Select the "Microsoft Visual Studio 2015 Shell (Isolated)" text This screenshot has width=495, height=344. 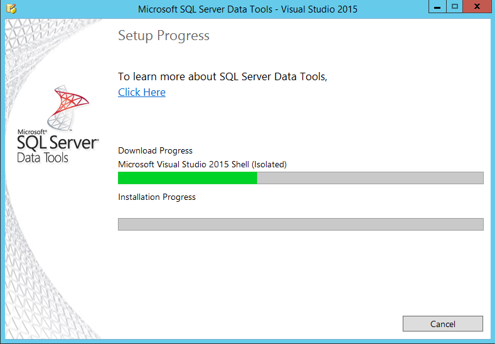pos(202,164)
